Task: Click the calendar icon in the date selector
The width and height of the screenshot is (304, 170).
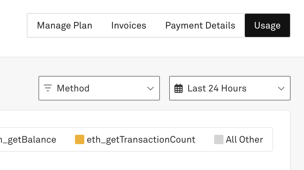Action: pyautogui.click(x=179, y=88)
